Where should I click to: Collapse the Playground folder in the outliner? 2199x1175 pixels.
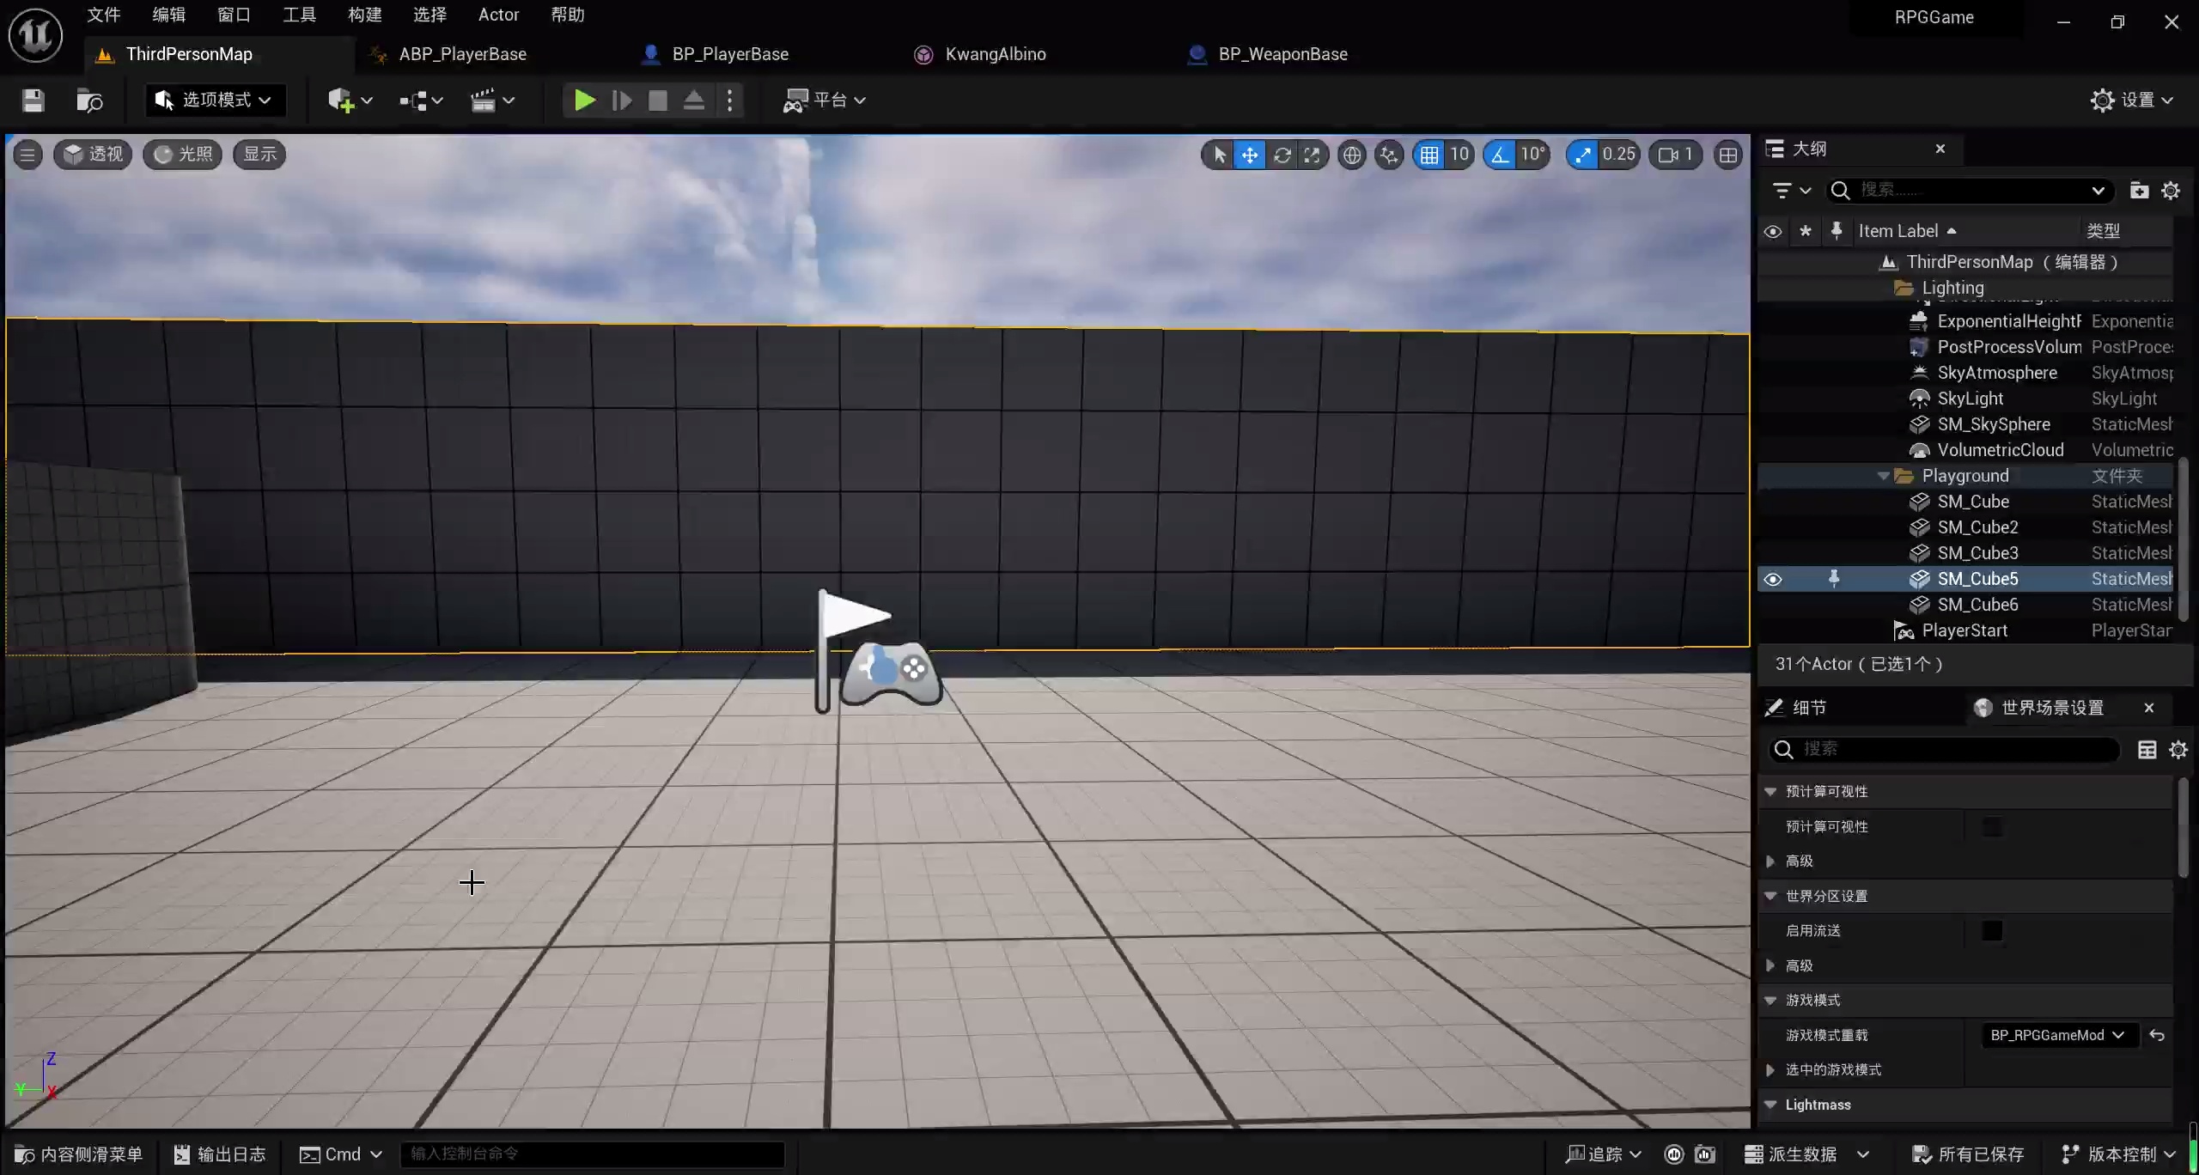1882,476
